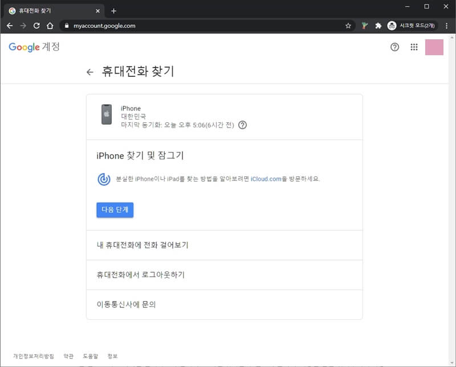Click the iPhone 찾기 및 잠그기 heading

click(x=140, y=156)
